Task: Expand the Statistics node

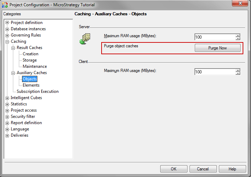Action: pos(7,104)
